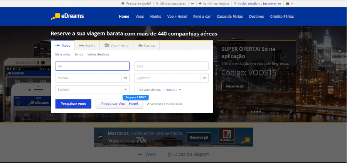This screenshot has width=347, height=163.
Task: Open the As minhas viagens link
Action: point(216,3)
